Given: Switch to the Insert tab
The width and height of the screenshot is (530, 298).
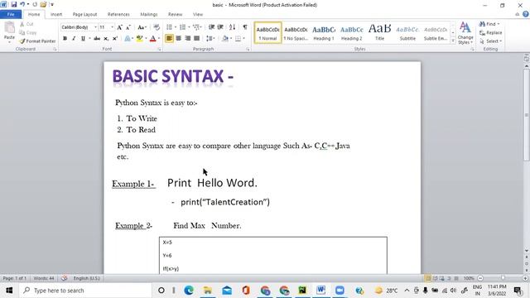Looking at the screenshot, I should [56, 14].
